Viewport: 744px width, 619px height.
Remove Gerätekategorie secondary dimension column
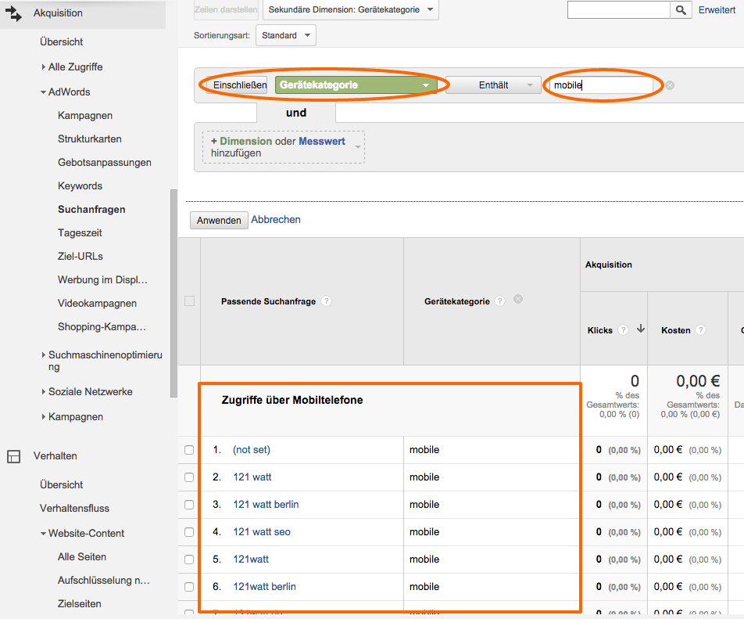point(518,299)
